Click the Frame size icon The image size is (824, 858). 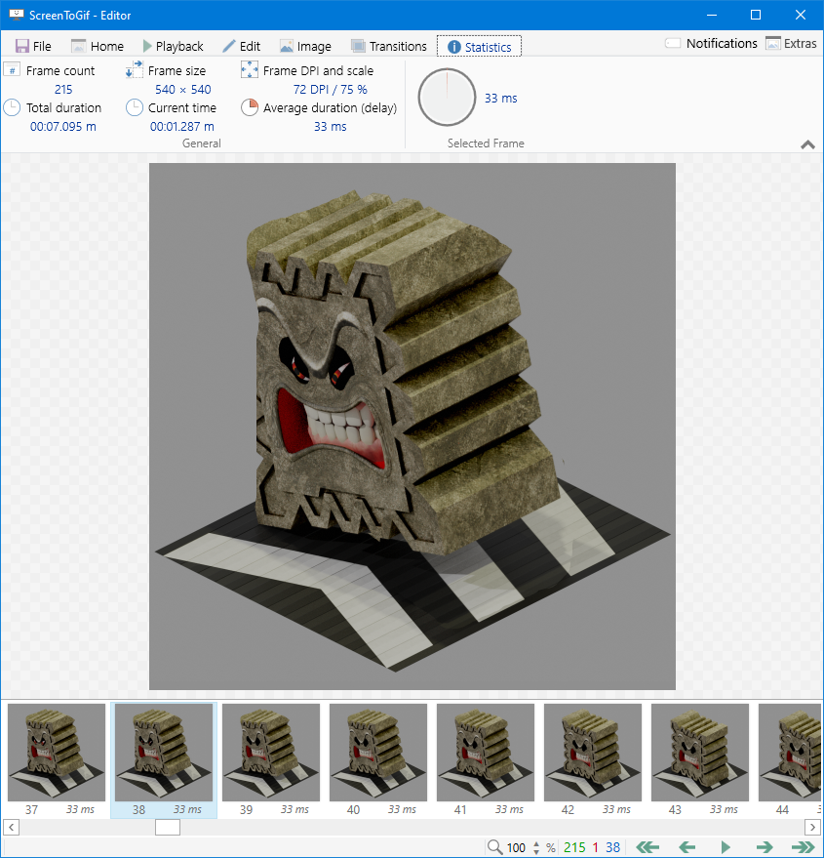point(134,70)
